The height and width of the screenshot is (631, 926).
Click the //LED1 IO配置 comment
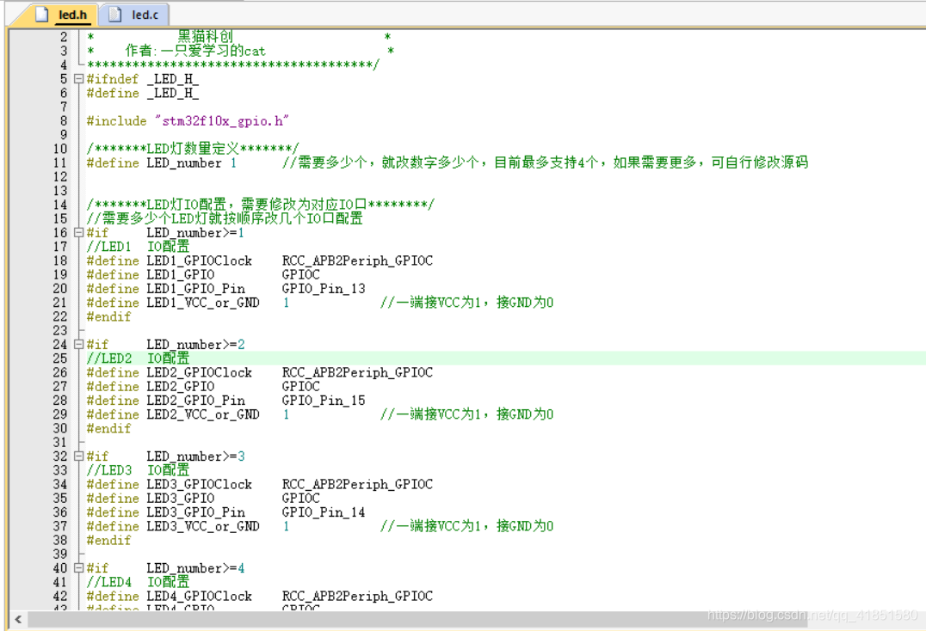tap(139, 247)
